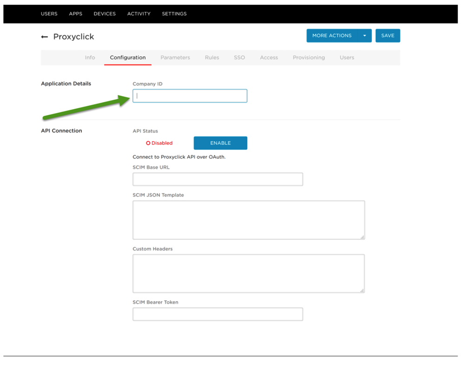
Task: Open the Settings menu
Action: (174, 13)
